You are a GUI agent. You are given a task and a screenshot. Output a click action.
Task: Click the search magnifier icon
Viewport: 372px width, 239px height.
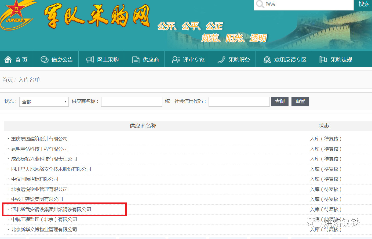[x=260, y=4]
